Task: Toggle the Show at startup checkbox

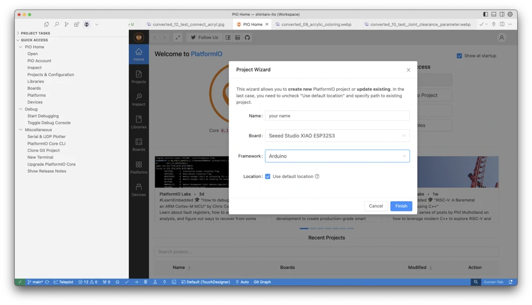Action: (459, 56)
